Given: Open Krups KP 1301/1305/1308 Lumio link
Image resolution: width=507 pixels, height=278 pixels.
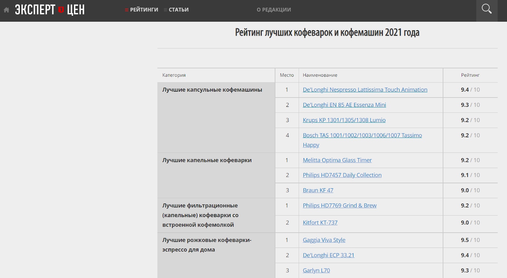Looking at the screenshot, I should click(x=344, y=120).
